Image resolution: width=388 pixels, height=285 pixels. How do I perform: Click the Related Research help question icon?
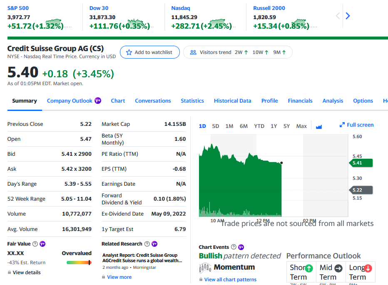[x=147, y=244]
